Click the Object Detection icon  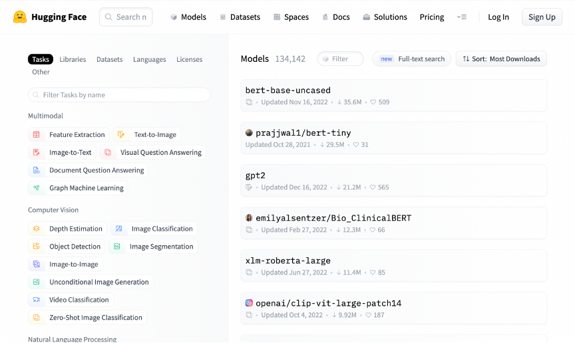pyautogui.click(x=37, y=247)
